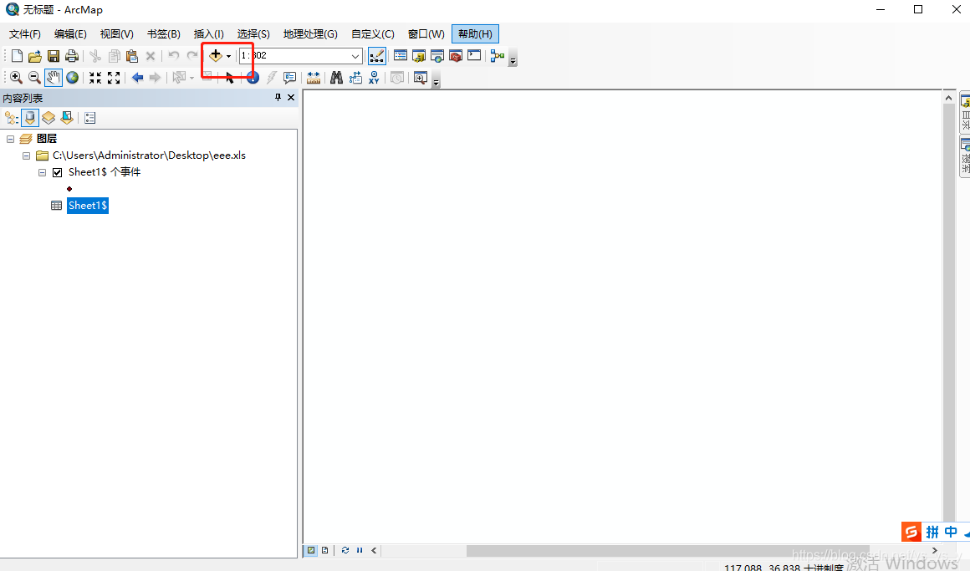
Task: Select the Zoom In tool
Action: [16, 77]
